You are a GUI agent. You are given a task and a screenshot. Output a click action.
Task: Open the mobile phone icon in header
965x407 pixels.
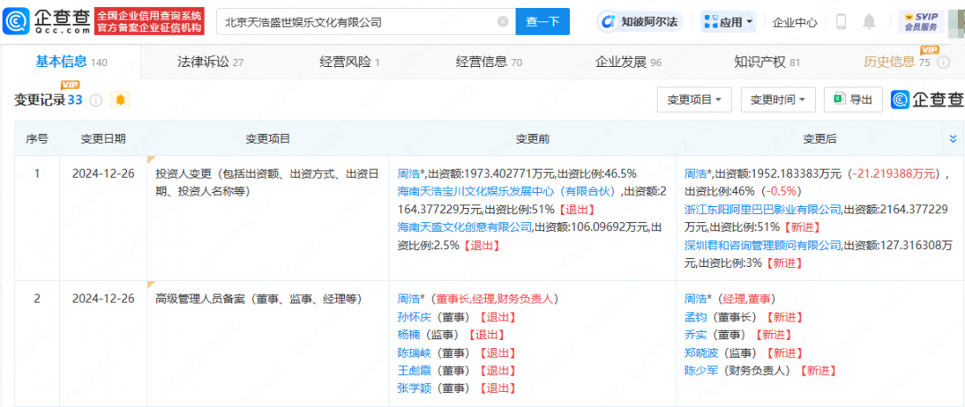pyautogui.click(x=842, y=21)
